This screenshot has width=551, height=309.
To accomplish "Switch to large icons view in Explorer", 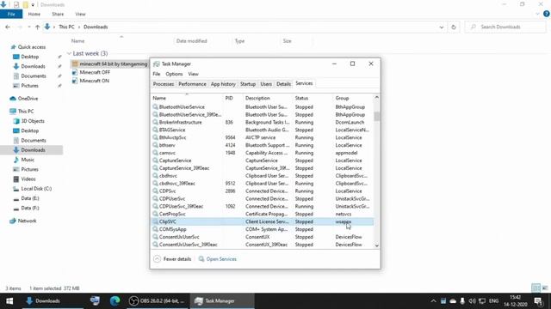I will [x=544, y=288].
